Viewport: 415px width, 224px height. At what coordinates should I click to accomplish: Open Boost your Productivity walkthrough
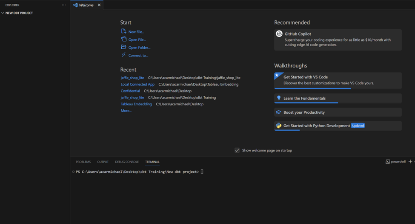click(338, 112)
